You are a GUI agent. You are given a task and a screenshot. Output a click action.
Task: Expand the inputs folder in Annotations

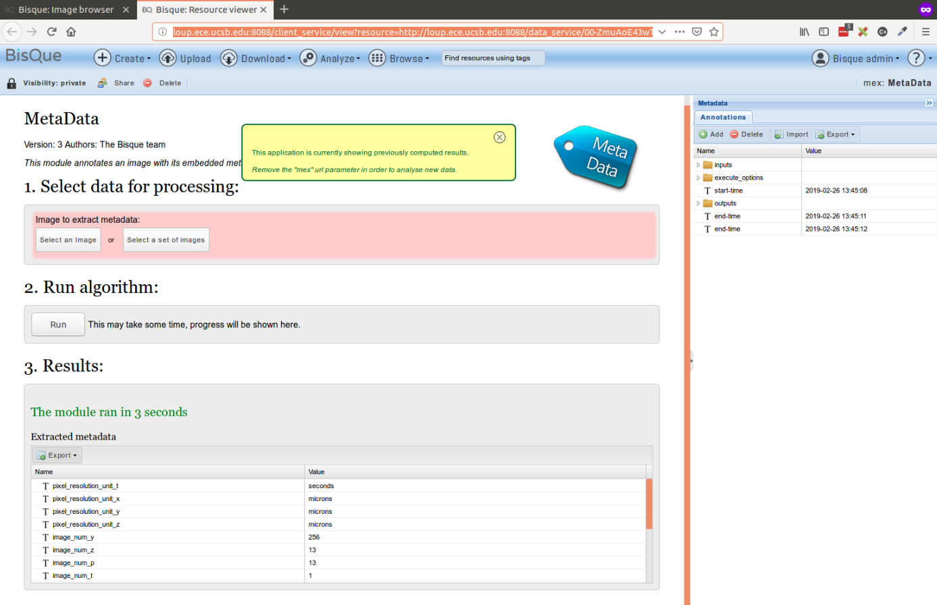click(x=699, y=165)
